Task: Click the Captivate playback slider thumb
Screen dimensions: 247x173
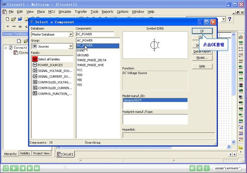Action: click(65, 167)
